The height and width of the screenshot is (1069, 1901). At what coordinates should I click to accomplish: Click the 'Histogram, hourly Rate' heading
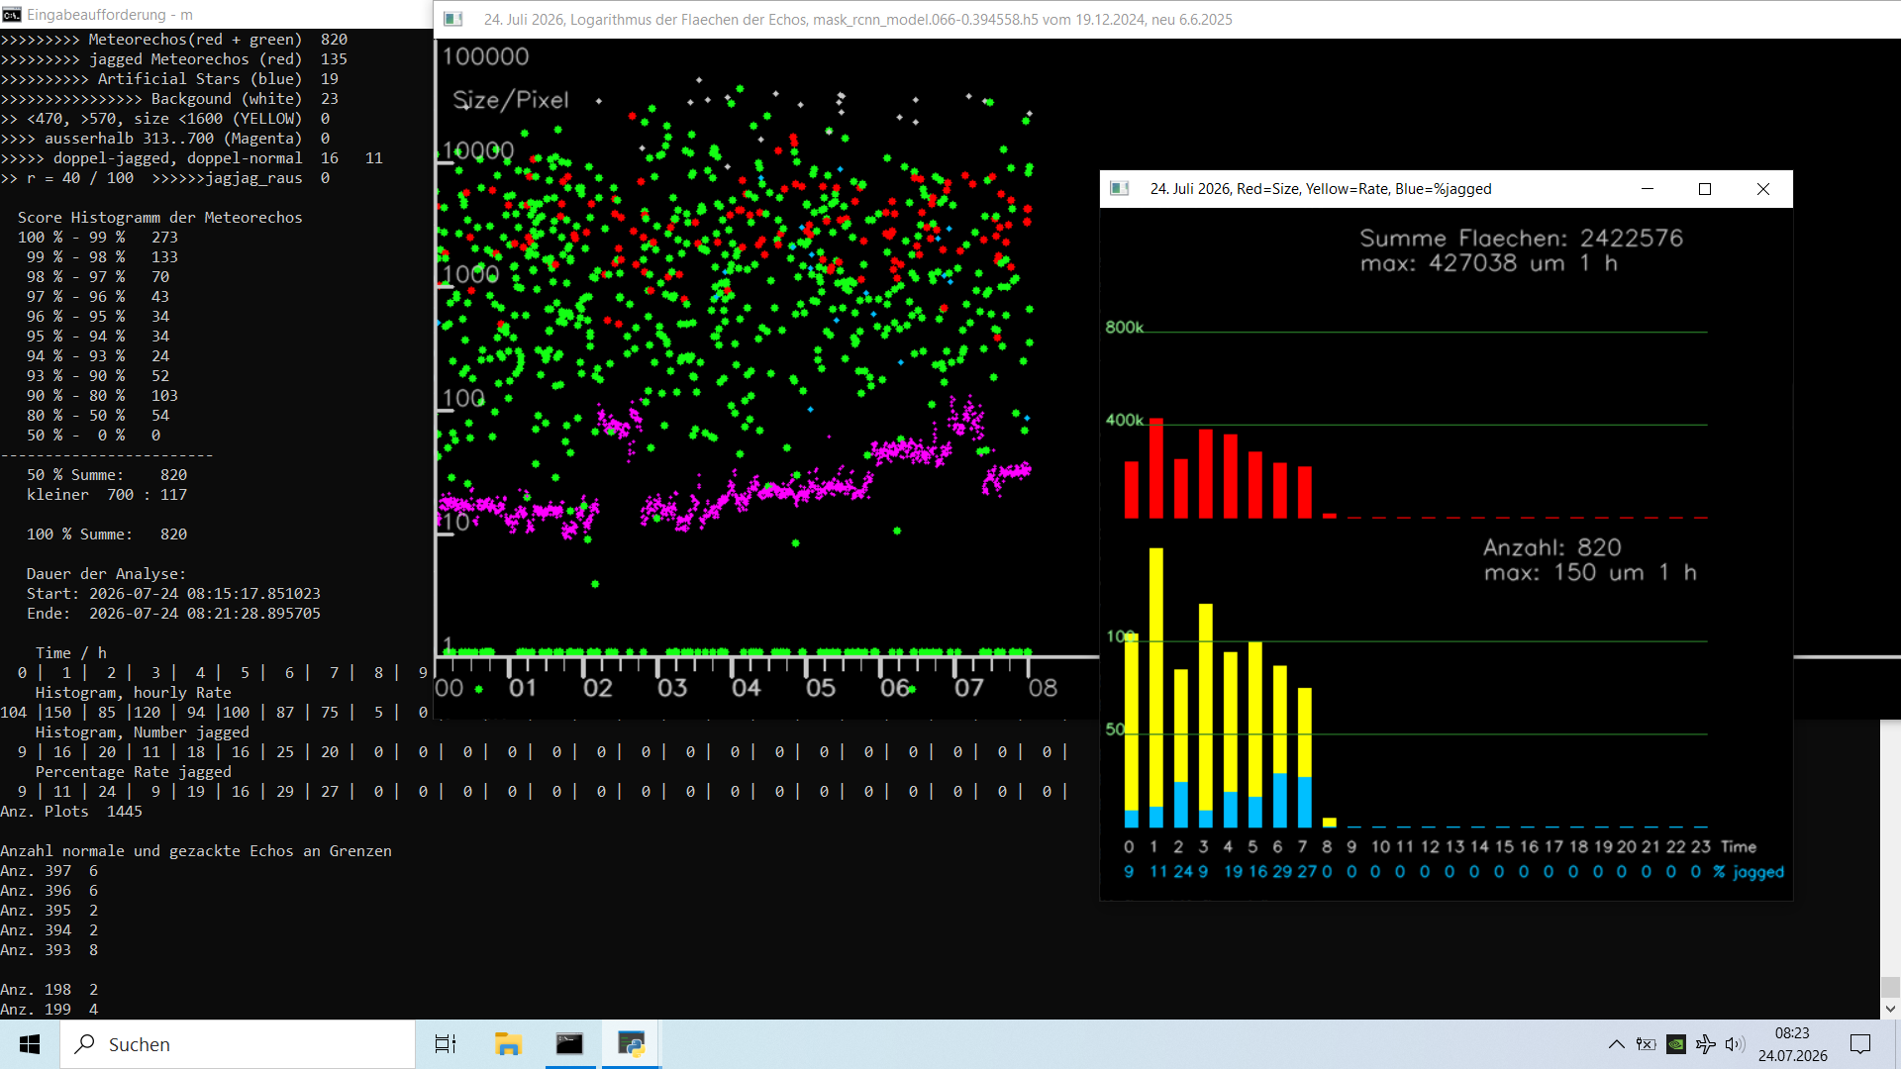(x=134, y=693)
